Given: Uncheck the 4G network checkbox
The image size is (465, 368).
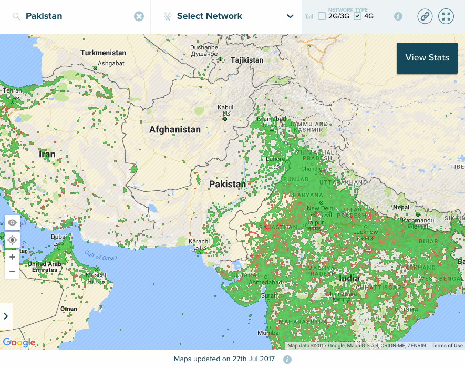Looking at the screenshot, I should tap(358, 16).
